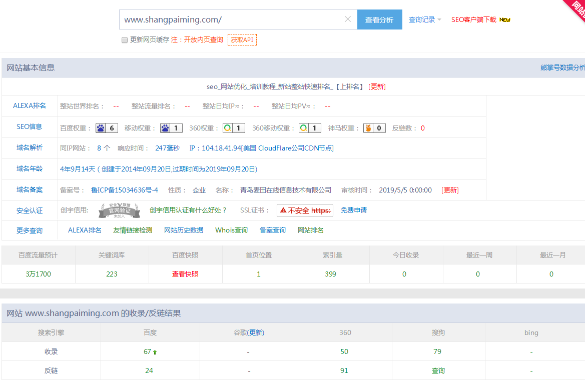Viewport: 585px width, 385px height.
Task: Open 友情链接检测 link
Action: click(133, 230)
